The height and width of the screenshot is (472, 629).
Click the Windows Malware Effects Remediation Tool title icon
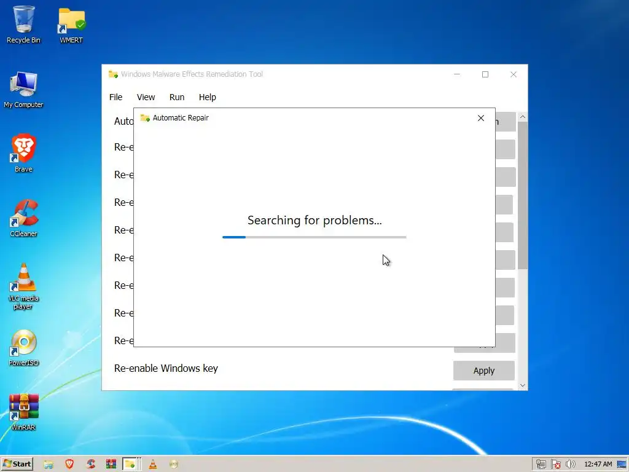[113, 74]
